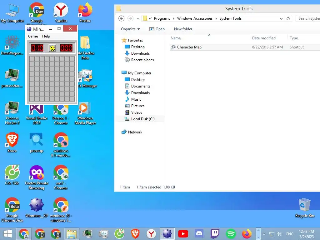Open the Process Hacker 2 desktop shortcut

point(12,113)
